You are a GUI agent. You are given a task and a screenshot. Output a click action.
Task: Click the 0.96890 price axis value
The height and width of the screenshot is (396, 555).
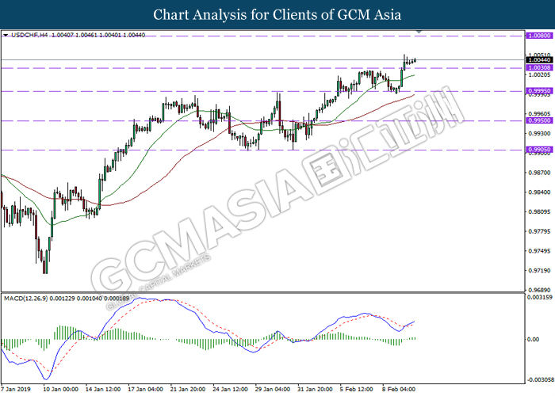point(539,290)
